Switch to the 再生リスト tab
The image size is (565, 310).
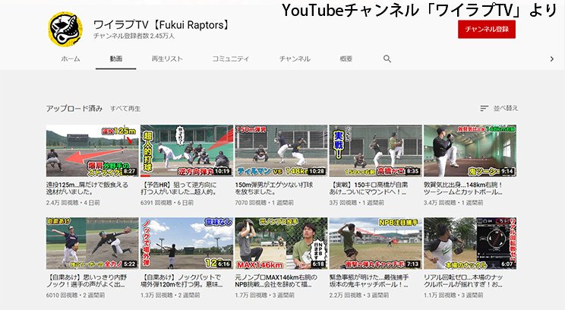(167, 59)
